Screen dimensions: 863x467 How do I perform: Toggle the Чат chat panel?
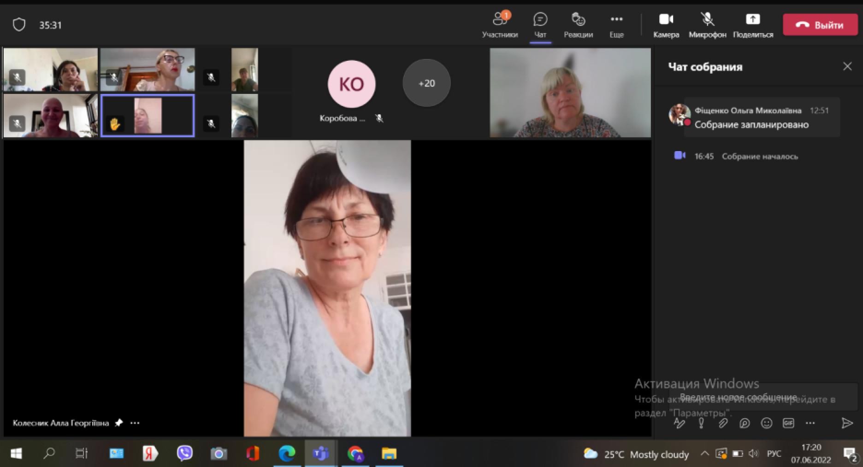540,25
